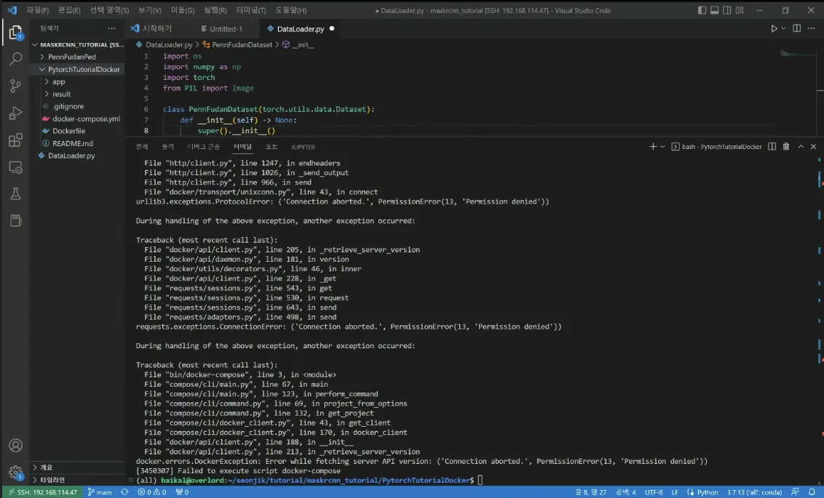Switch to the Untitled-1 tab

point(225,28)
